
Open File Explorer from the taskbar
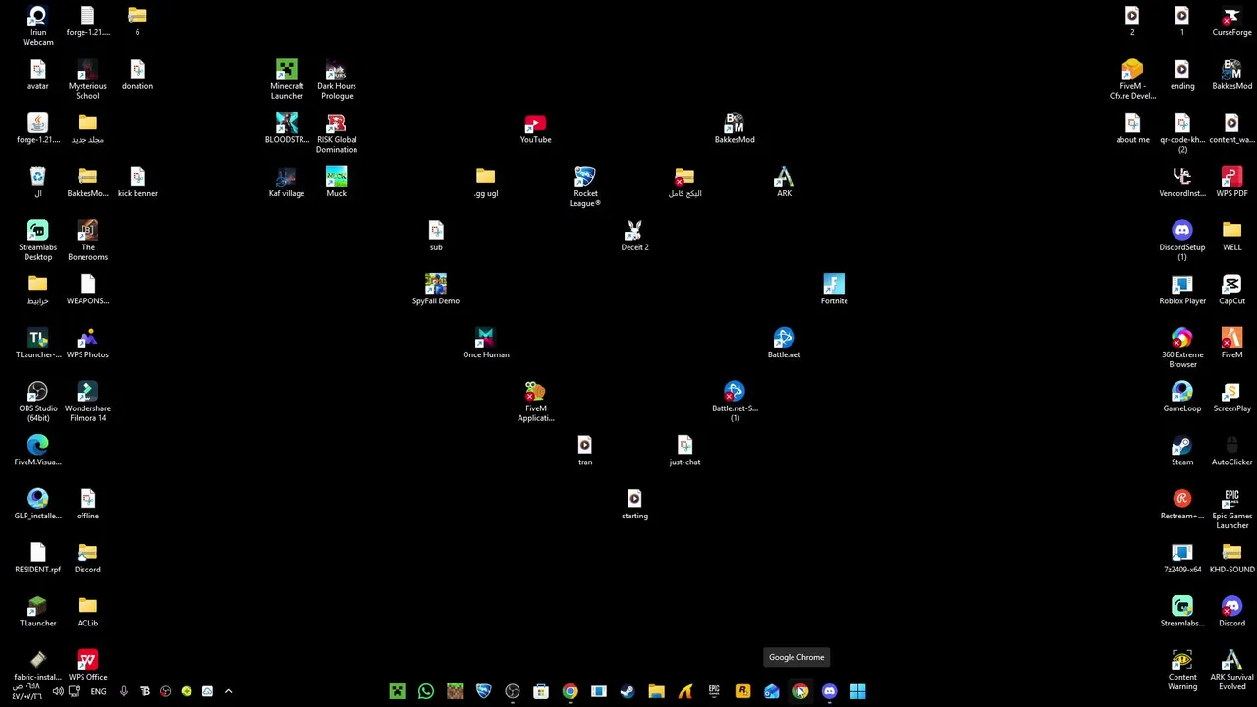tap(656, 691)
